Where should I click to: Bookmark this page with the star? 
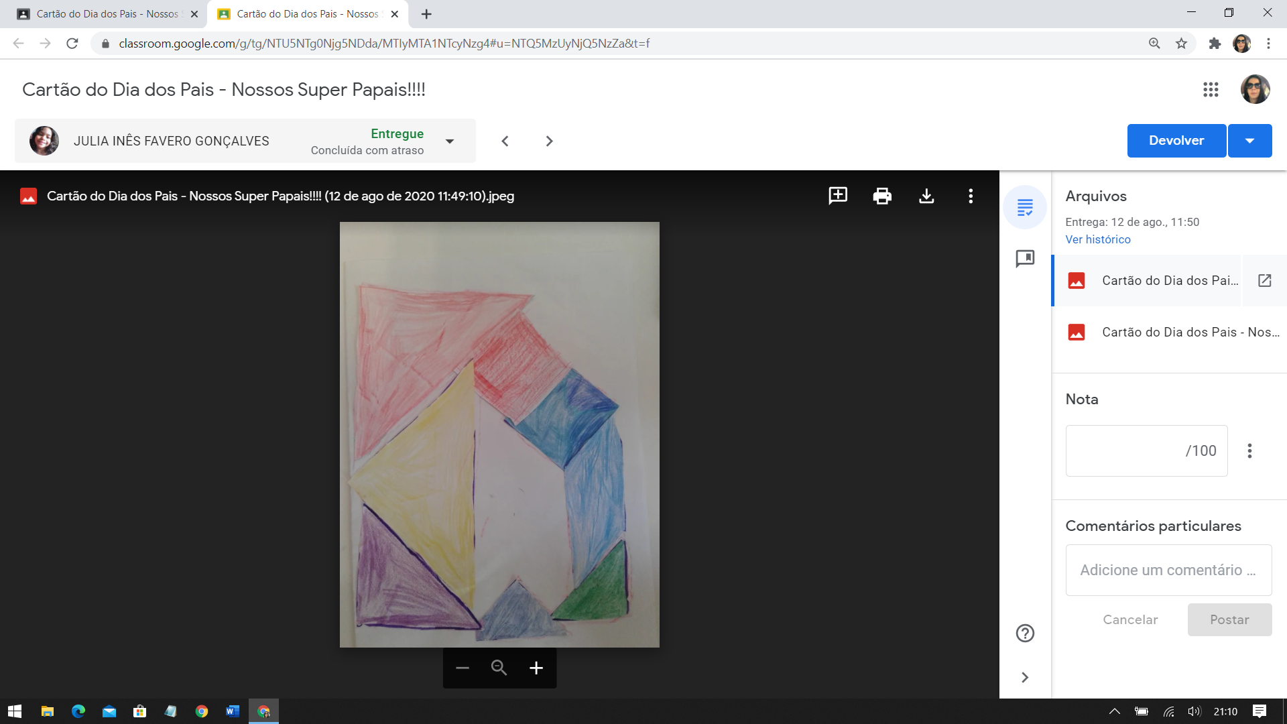click(x=1181, y=44)
